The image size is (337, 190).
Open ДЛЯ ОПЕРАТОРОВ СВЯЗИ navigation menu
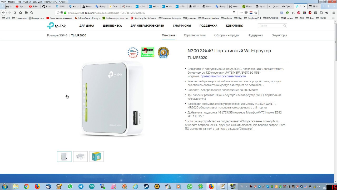click(x=147, y=26)
